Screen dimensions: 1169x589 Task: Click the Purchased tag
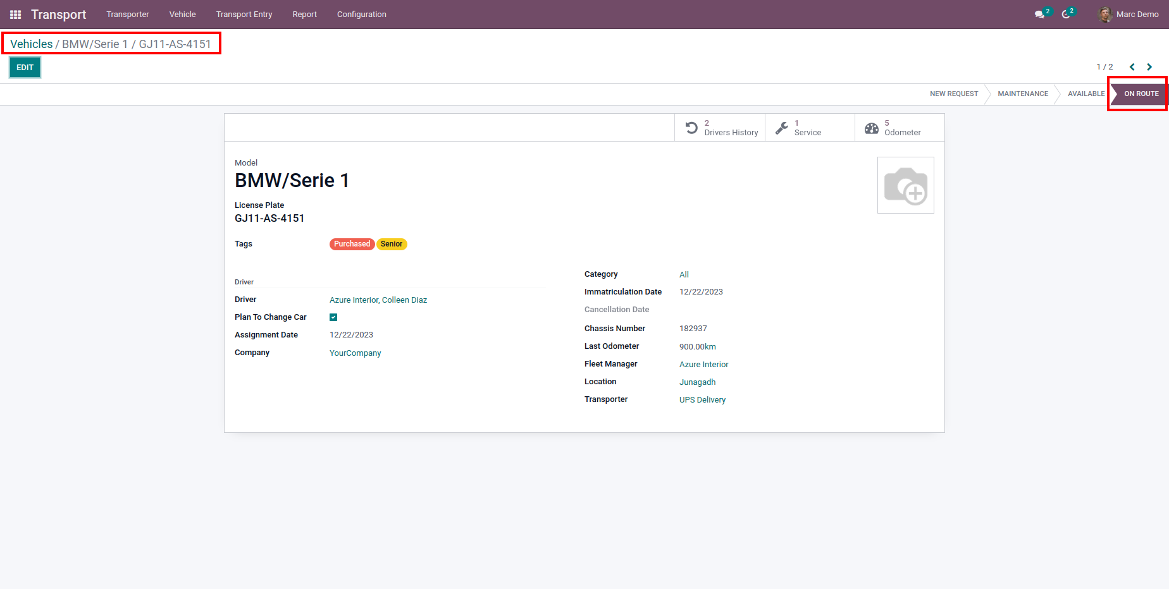point(352,244)
